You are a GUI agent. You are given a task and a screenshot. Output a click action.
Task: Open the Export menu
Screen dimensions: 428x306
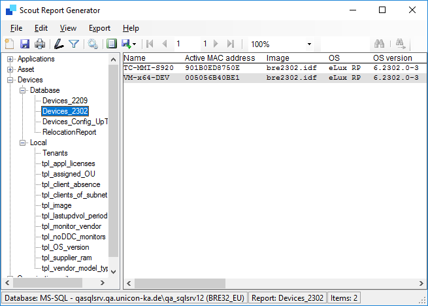(x=99, y=28)
